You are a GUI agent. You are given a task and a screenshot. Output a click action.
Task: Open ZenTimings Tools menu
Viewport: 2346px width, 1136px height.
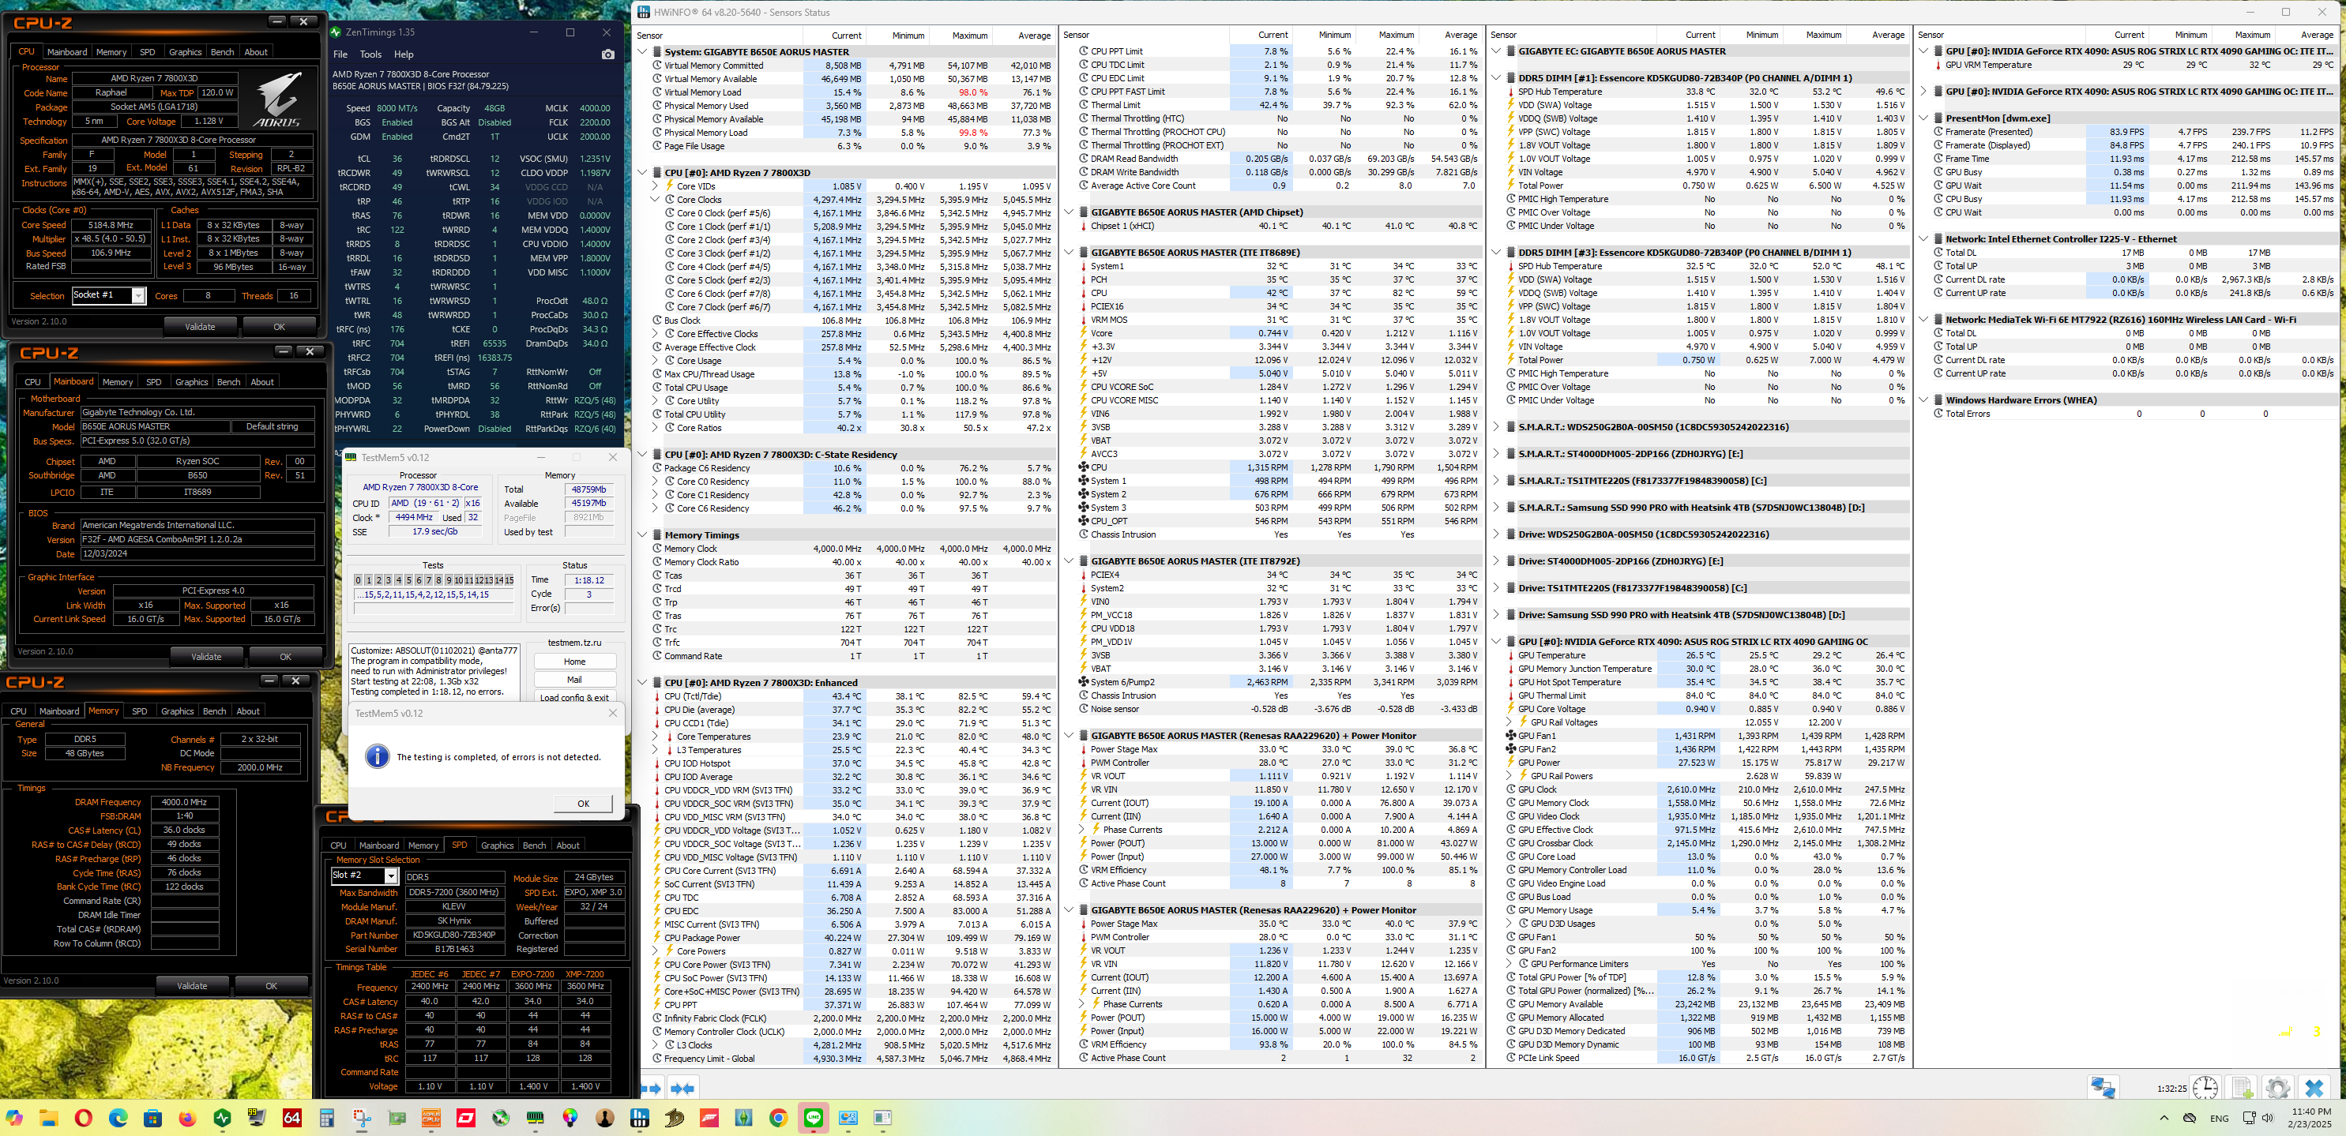370,54
